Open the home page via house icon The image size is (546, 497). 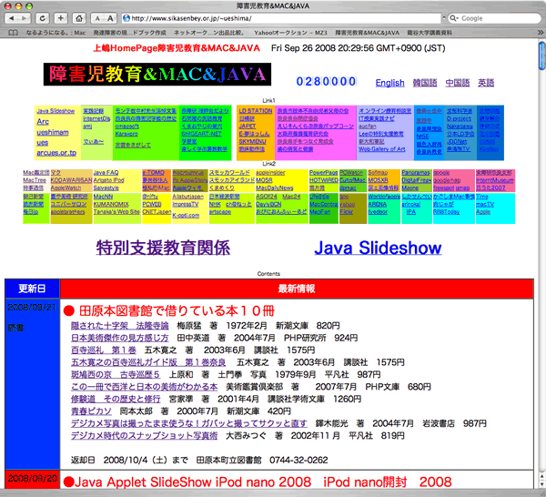pos(79,18)
